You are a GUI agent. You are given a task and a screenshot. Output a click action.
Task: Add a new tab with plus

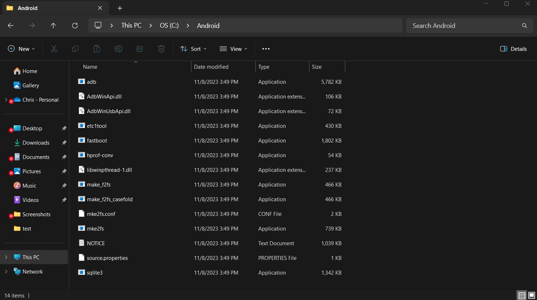(x=120, y=8)
